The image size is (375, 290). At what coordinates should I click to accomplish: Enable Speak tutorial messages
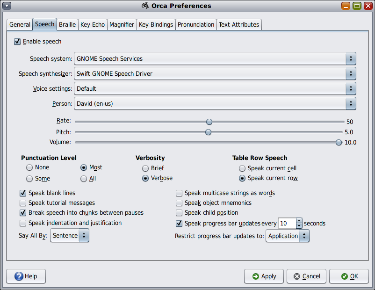coord(23,203)
